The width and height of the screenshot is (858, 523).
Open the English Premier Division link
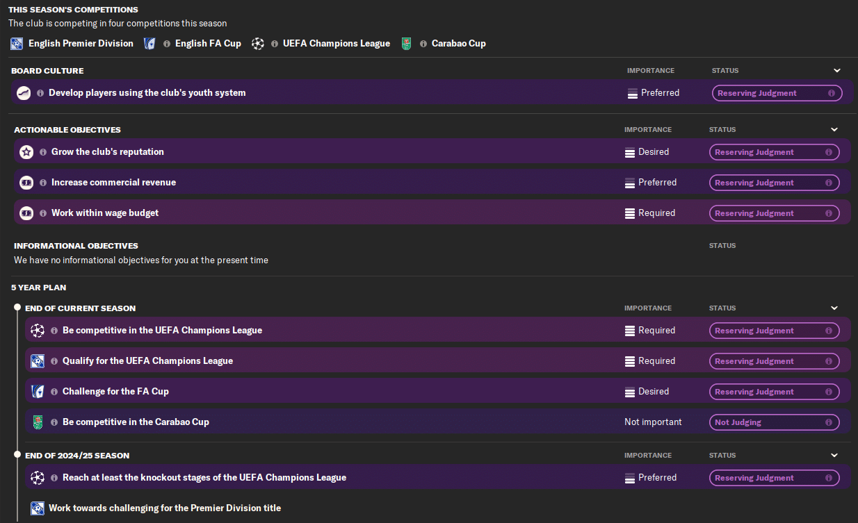tap(81, 44)
